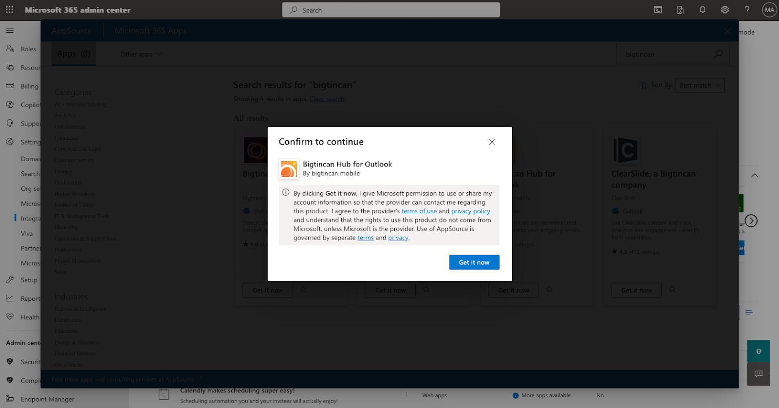The height and width of the screenshot is (408, 779).
Task: Click the Health heart icon
Action: pos(10,317)
